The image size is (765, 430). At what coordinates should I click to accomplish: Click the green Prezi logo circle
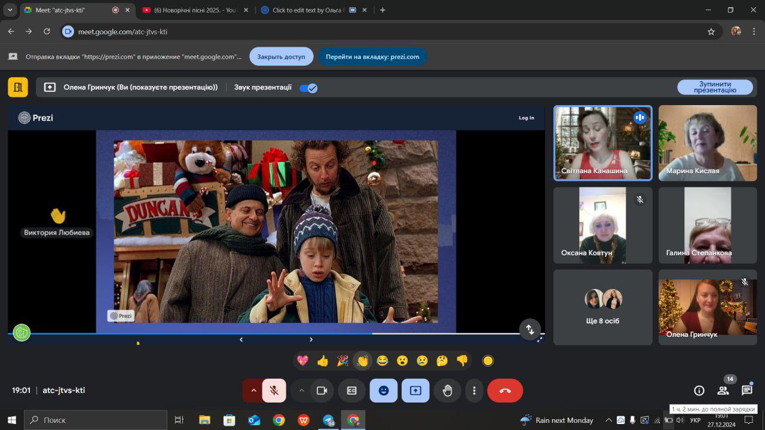(x=22, y=333)
